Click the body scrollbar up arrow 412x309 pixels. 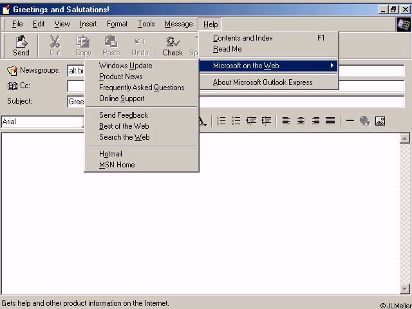[405, 138]
